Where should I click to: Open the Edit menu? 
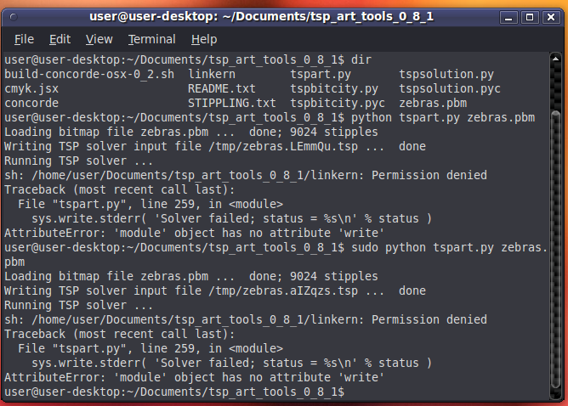pyautogui.click(x=60, y=39)
